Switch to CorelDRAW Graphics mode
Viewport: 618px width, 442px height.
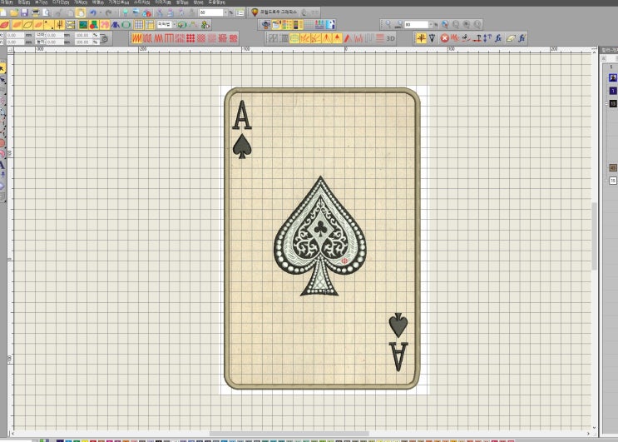[x=274, y=12]
